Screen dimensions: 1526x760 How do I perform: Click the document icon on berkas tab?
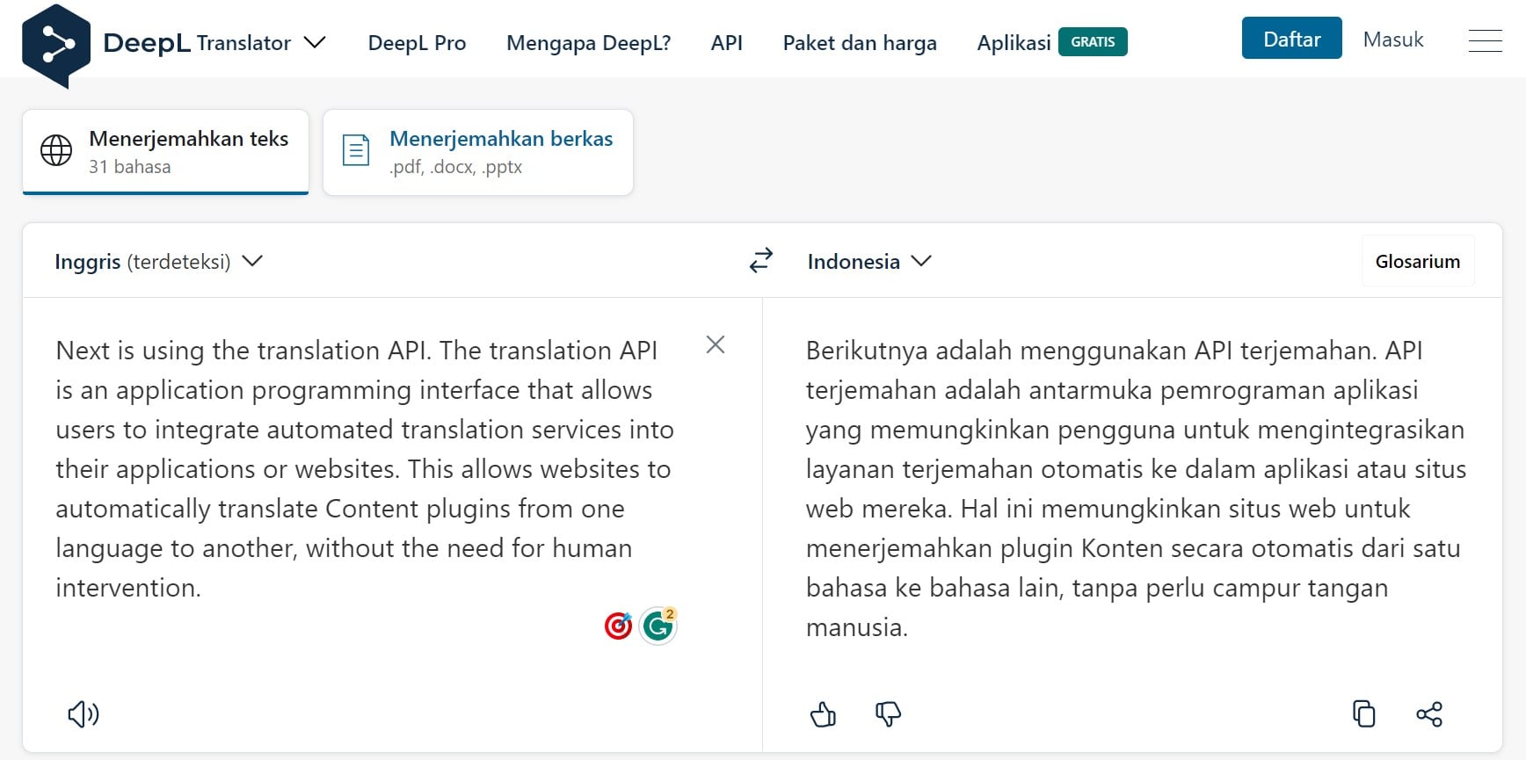tap(355, 150)
